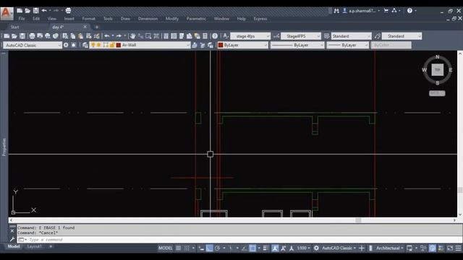The height and width of the screenshot is (260, 463).
Task: Click the Undo arrow in Standard toolbar
Action: (107, 36)
